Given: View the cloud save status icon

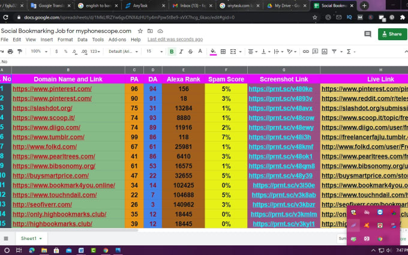Looking at the screenshot, I should click(160, 31).
